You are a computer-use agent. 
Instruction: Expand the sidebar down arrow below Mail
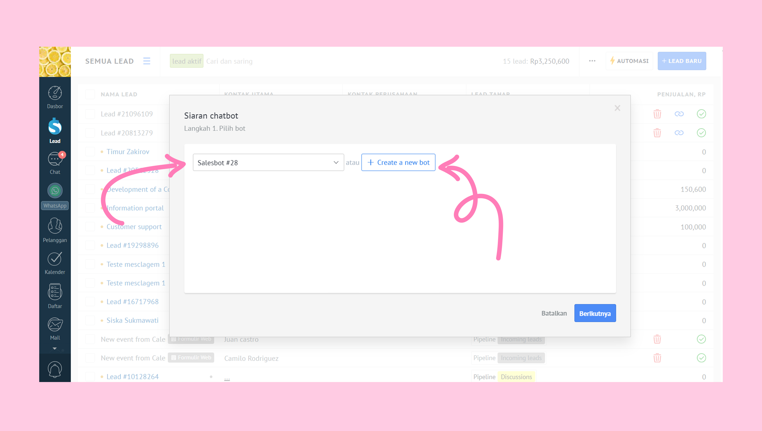click(x=55, y=348)
